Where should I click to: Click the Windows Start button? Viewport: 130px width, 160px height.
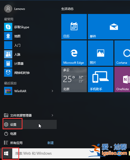point(6,153)
